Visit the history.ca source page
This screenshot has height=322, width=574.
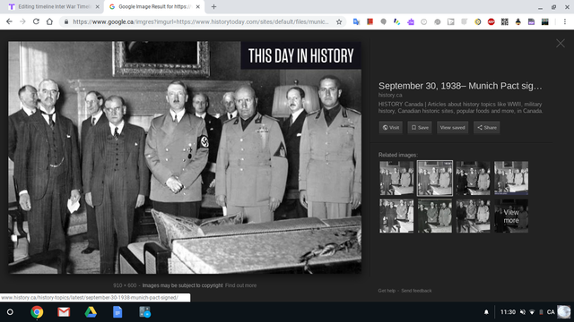tap(391, 127)
